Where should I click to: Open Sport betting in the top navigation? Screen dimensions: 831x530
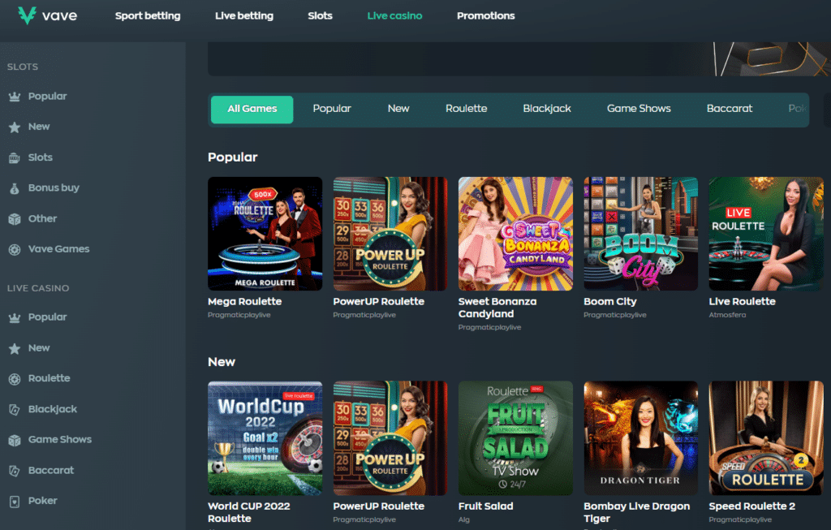pyautogui.click(x=148, y=16)
